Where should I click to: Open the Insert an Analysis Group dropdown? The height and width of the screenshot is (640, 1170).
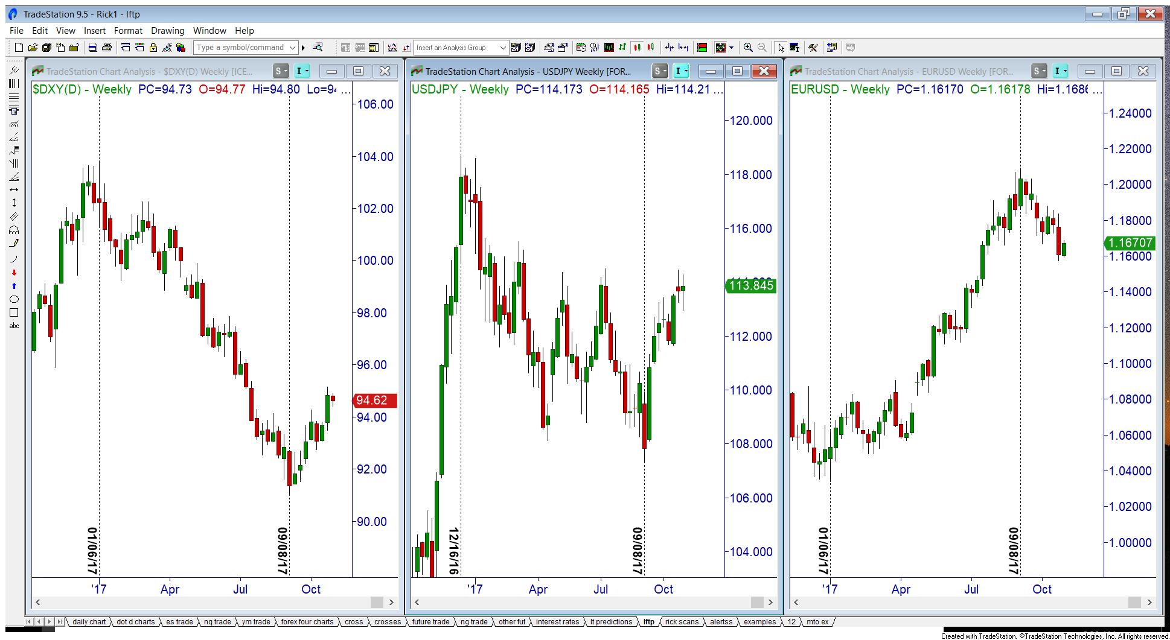(x=503, y=48)
